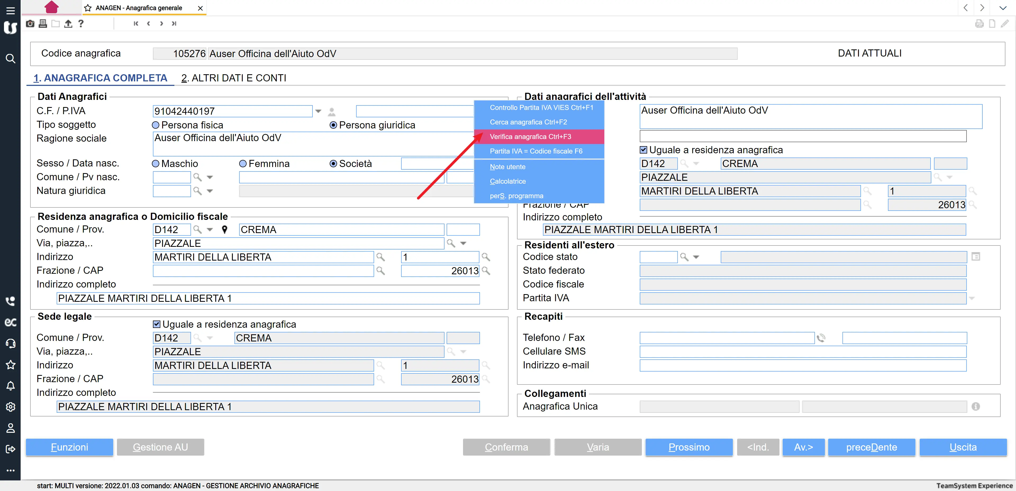Click the Indirizzo e-mail input field

click(803, 365)
